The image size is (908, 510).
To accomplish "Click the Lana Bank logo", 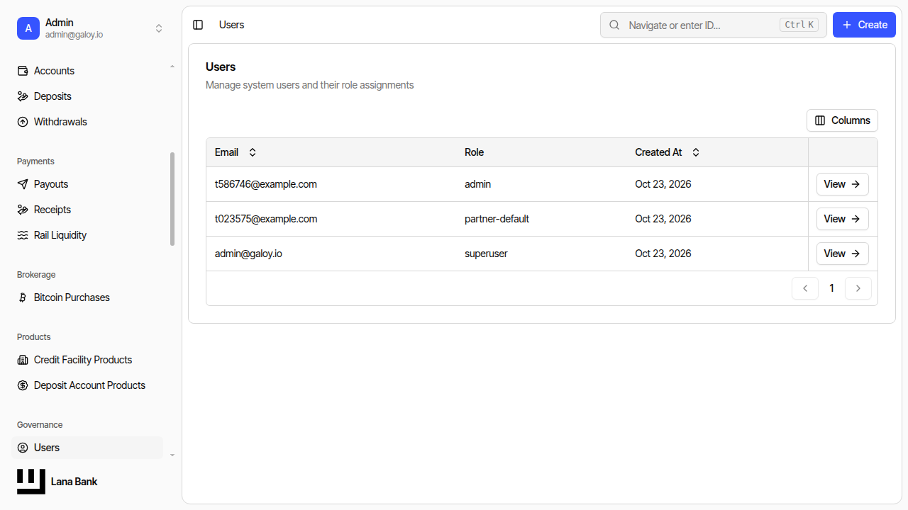I will pos(31,482).
